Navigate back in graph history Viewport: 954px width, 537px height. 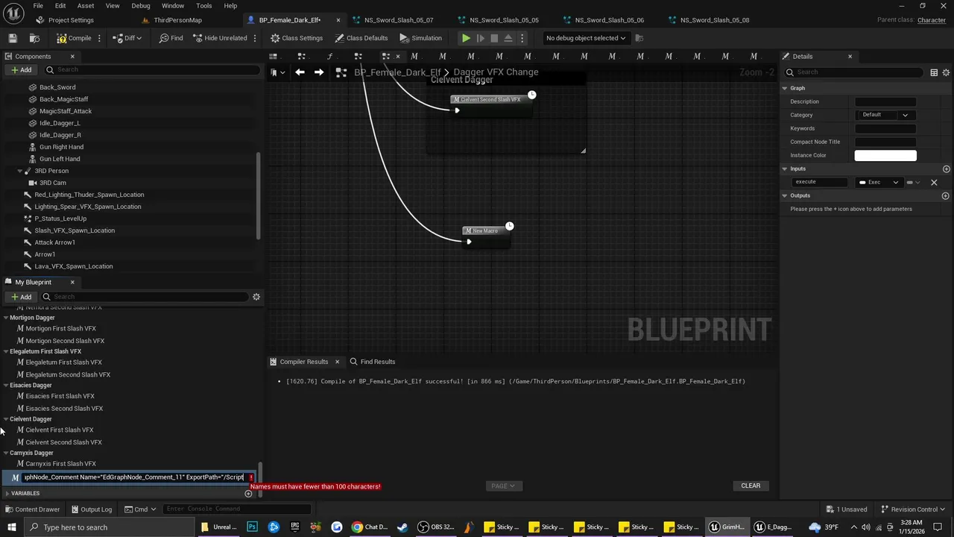click(x=300, y=72)
